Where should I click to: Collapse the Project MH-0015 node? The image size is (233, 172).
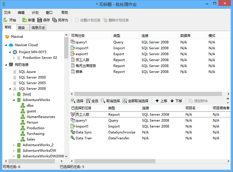(x=10, y=52)
